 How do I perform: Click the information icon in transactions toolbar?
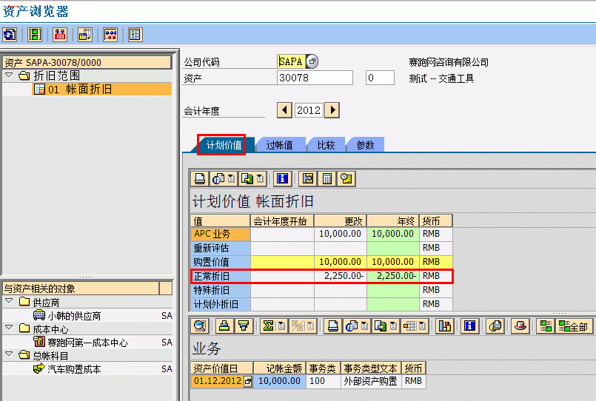click(x=470, y=326)
